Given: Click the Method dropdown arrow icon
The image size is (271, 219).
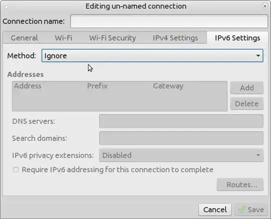Looking at the screenshot, I should coord(258,55).
